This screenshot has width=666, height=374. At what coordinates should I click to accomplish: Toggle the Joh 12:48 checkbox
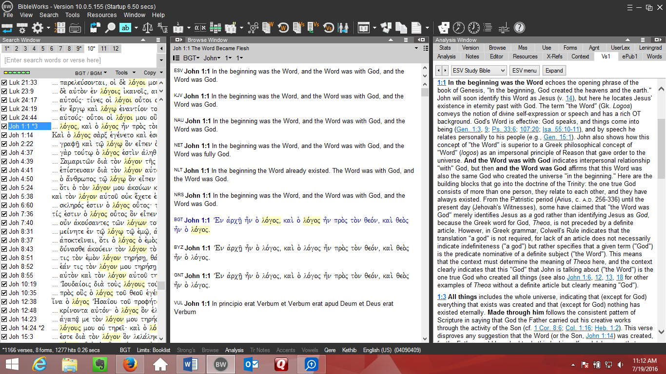(x=4, y=310)
